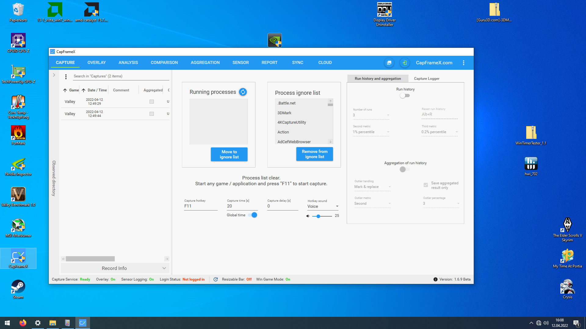Click the version info icon
This screenshot has width=586, height=329.
tap(436, 279)
